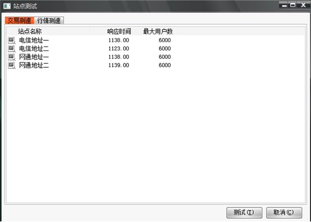This screenshot has height=222, width=311.
Task: Minimize the 站点测试 window
Action: [x=284, y=5]
